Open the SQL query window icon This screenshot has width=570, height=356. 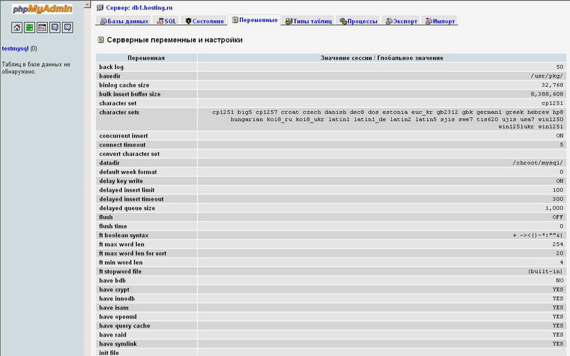42,28
